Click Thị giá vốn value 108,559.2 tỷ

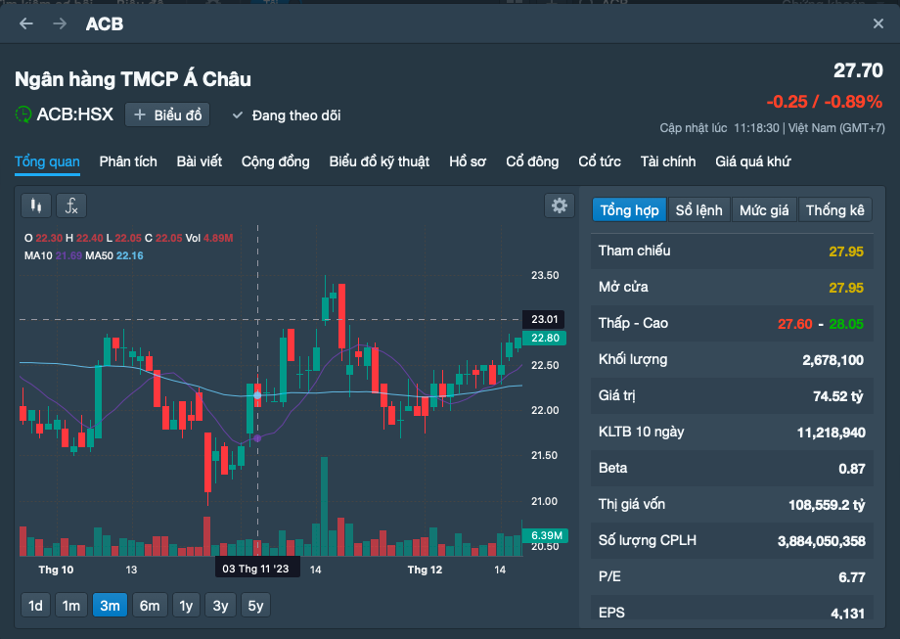pos(827,505)
